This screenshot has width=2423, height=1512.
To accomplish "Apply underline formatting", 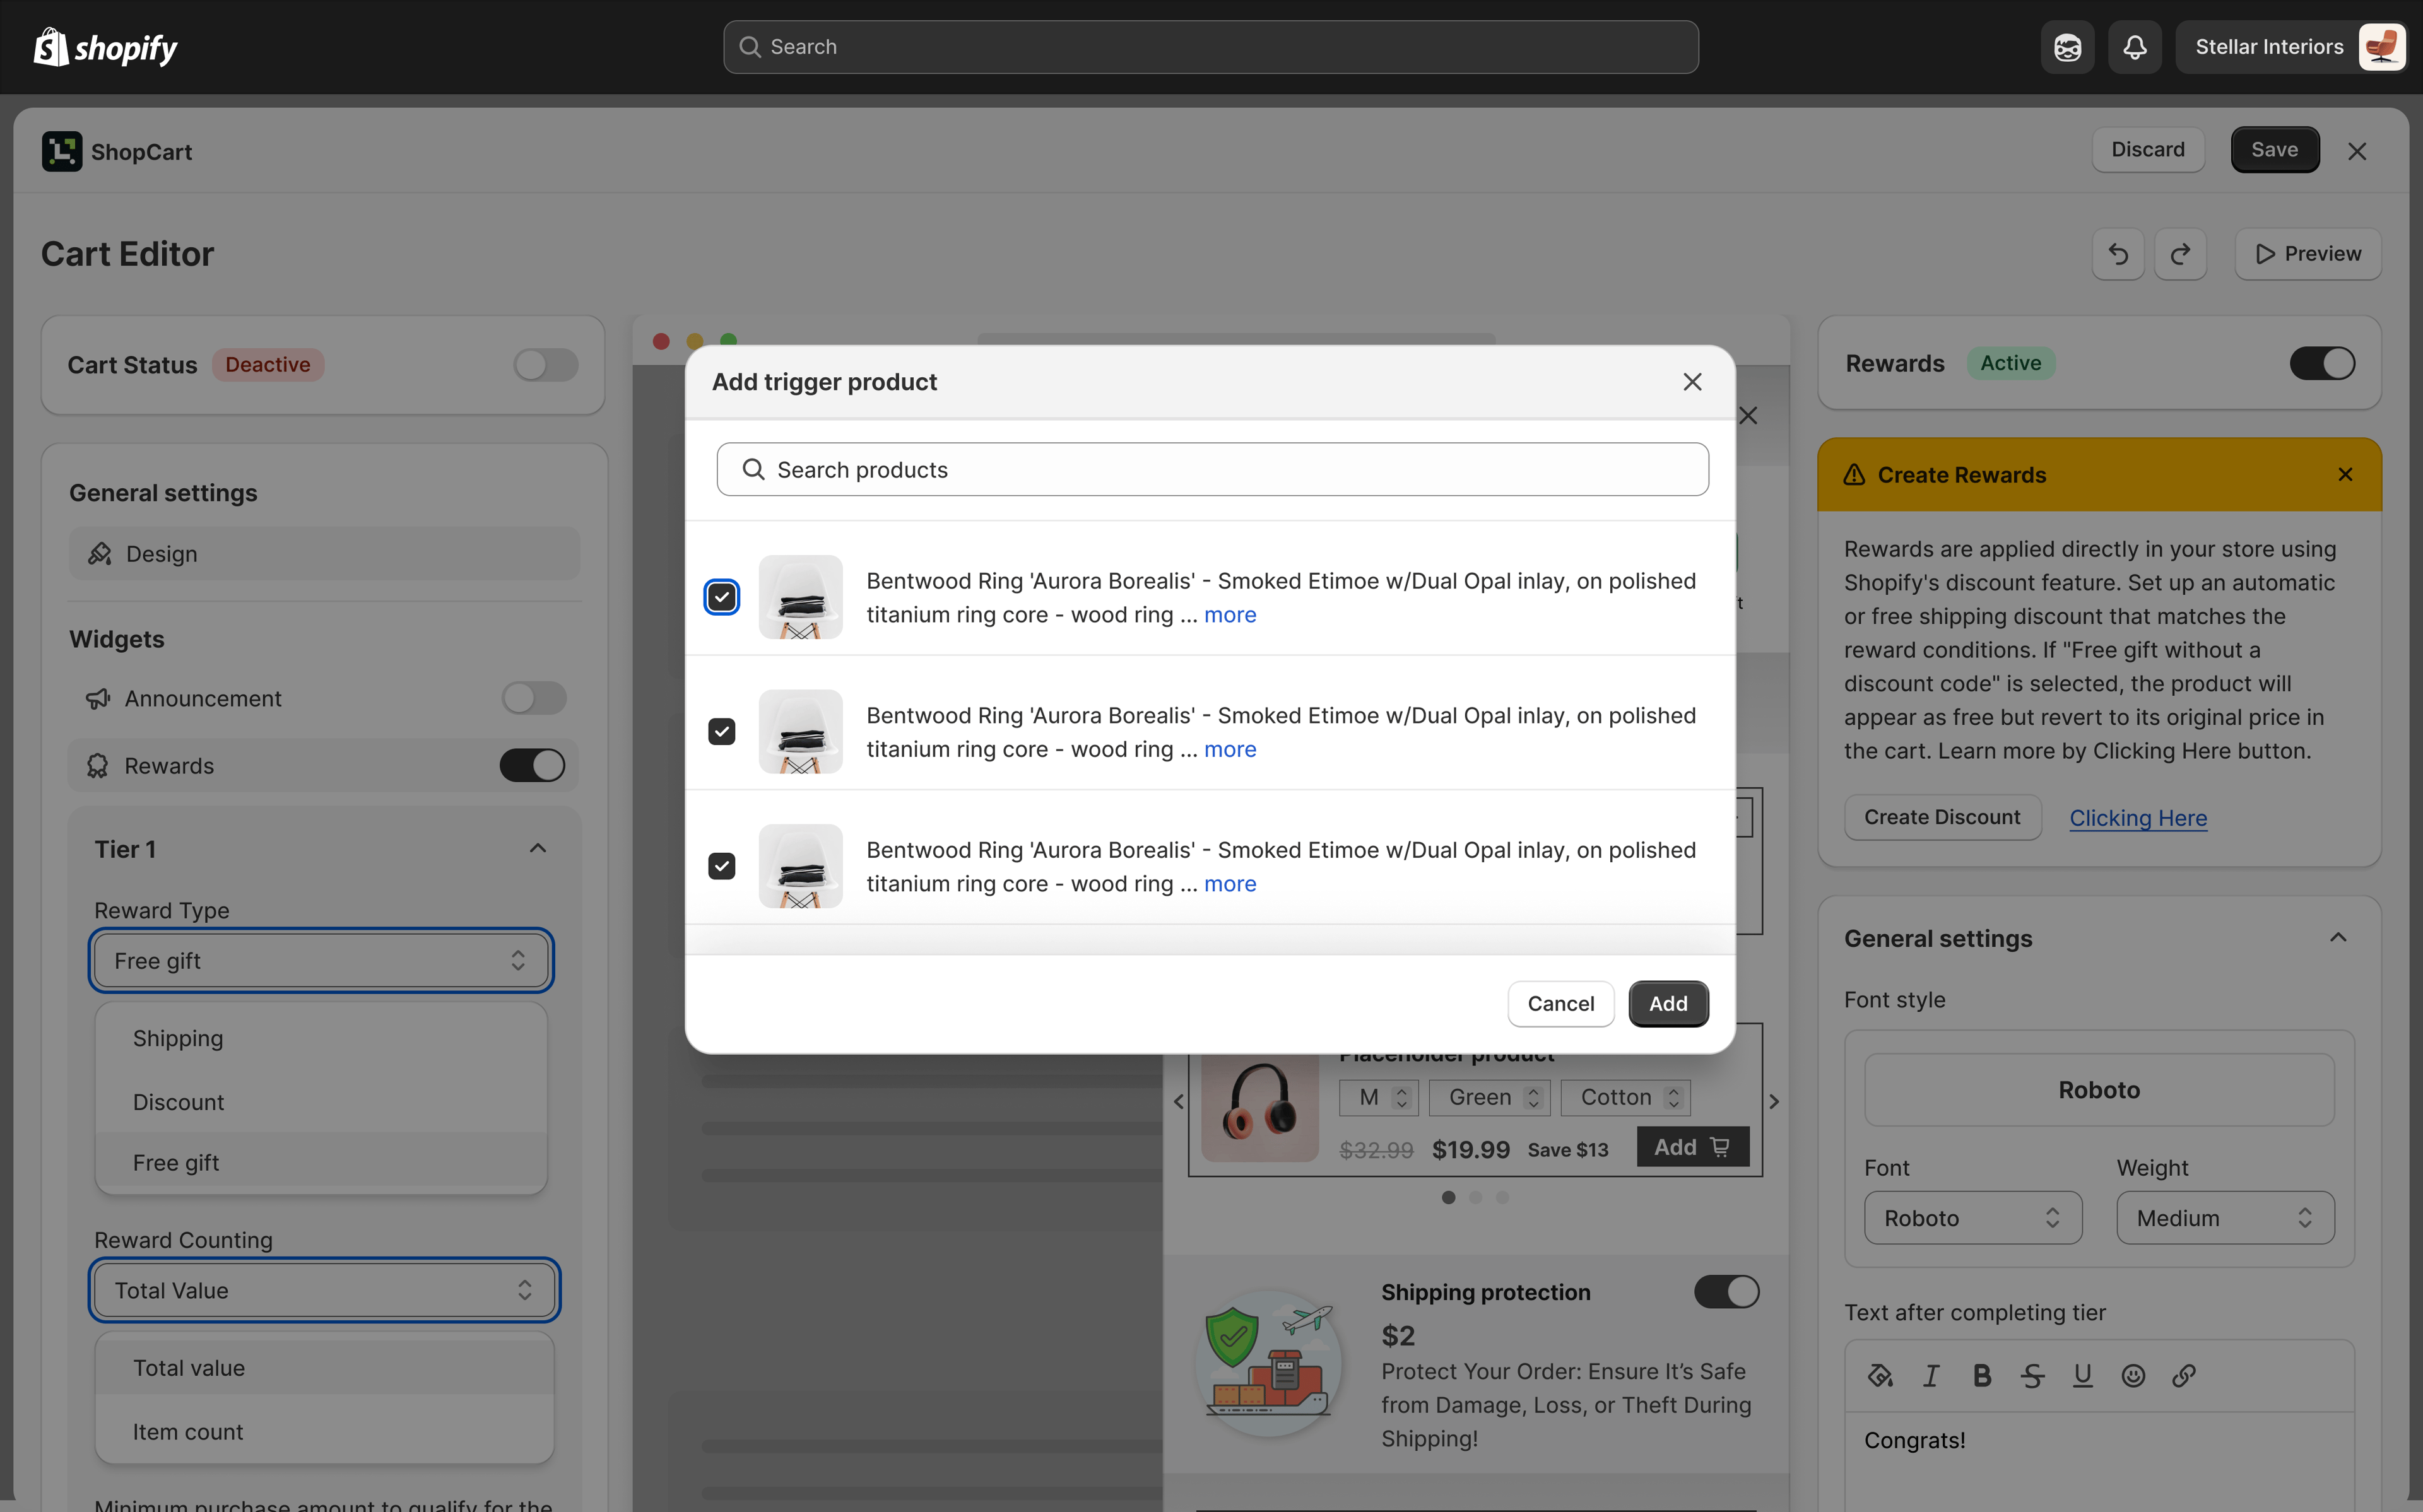I will point(2082,1376).
